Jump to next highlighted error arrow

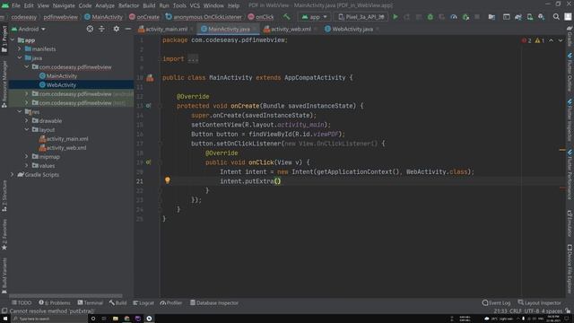click(561, 40)
